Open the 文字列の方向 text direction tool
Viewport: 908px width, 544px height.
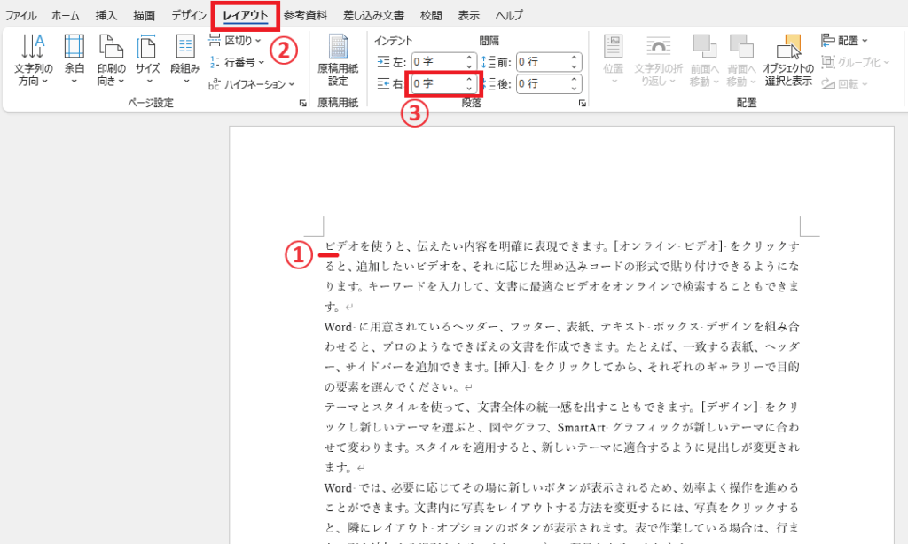point(33,60)
